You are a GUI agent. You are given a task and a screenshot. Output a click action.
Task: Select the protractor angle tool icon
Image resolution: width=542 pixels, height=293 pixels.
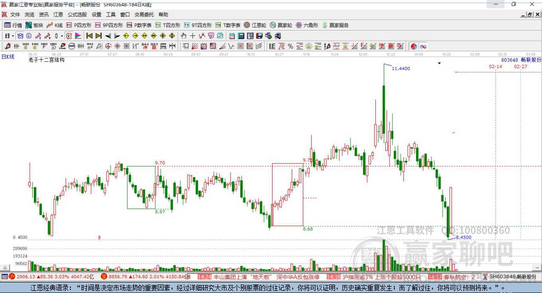(x=99, y=47)
